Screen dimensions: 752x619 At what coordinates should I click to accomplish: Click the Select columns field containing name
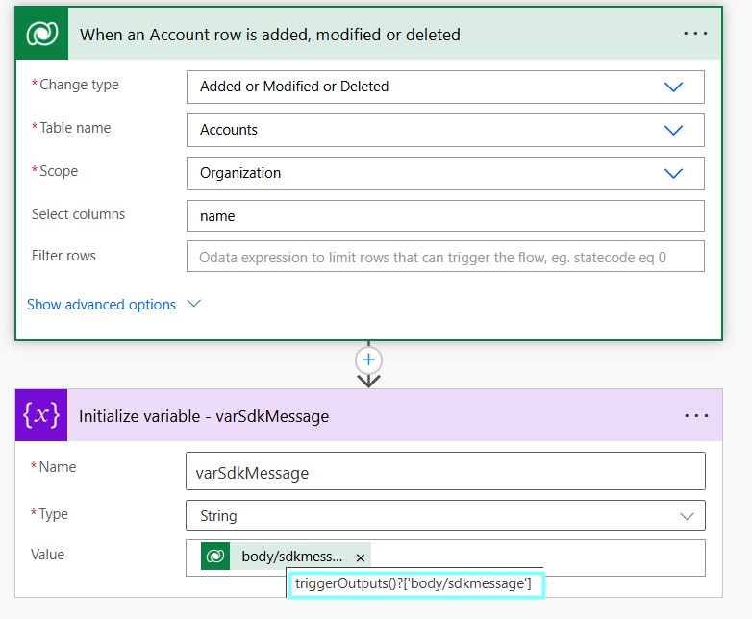pos(445,215)
